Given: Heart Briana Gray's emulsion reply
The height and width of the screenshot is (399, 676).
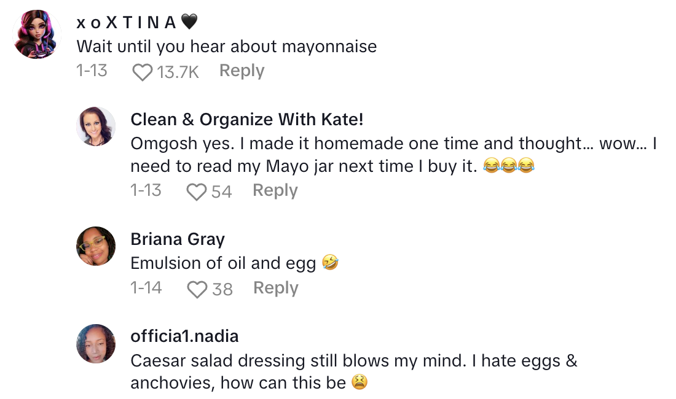Looking at the screenshot, I should click(197, 290).
